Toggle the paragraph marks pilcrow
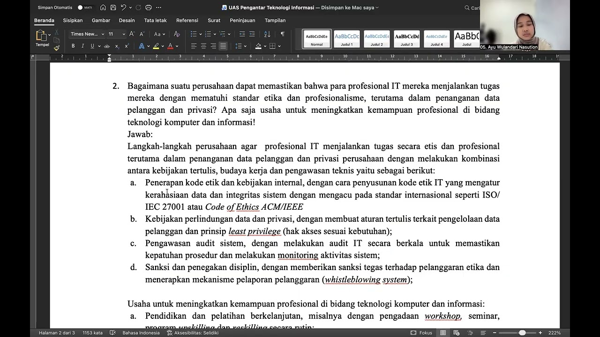 coord(282,34)
